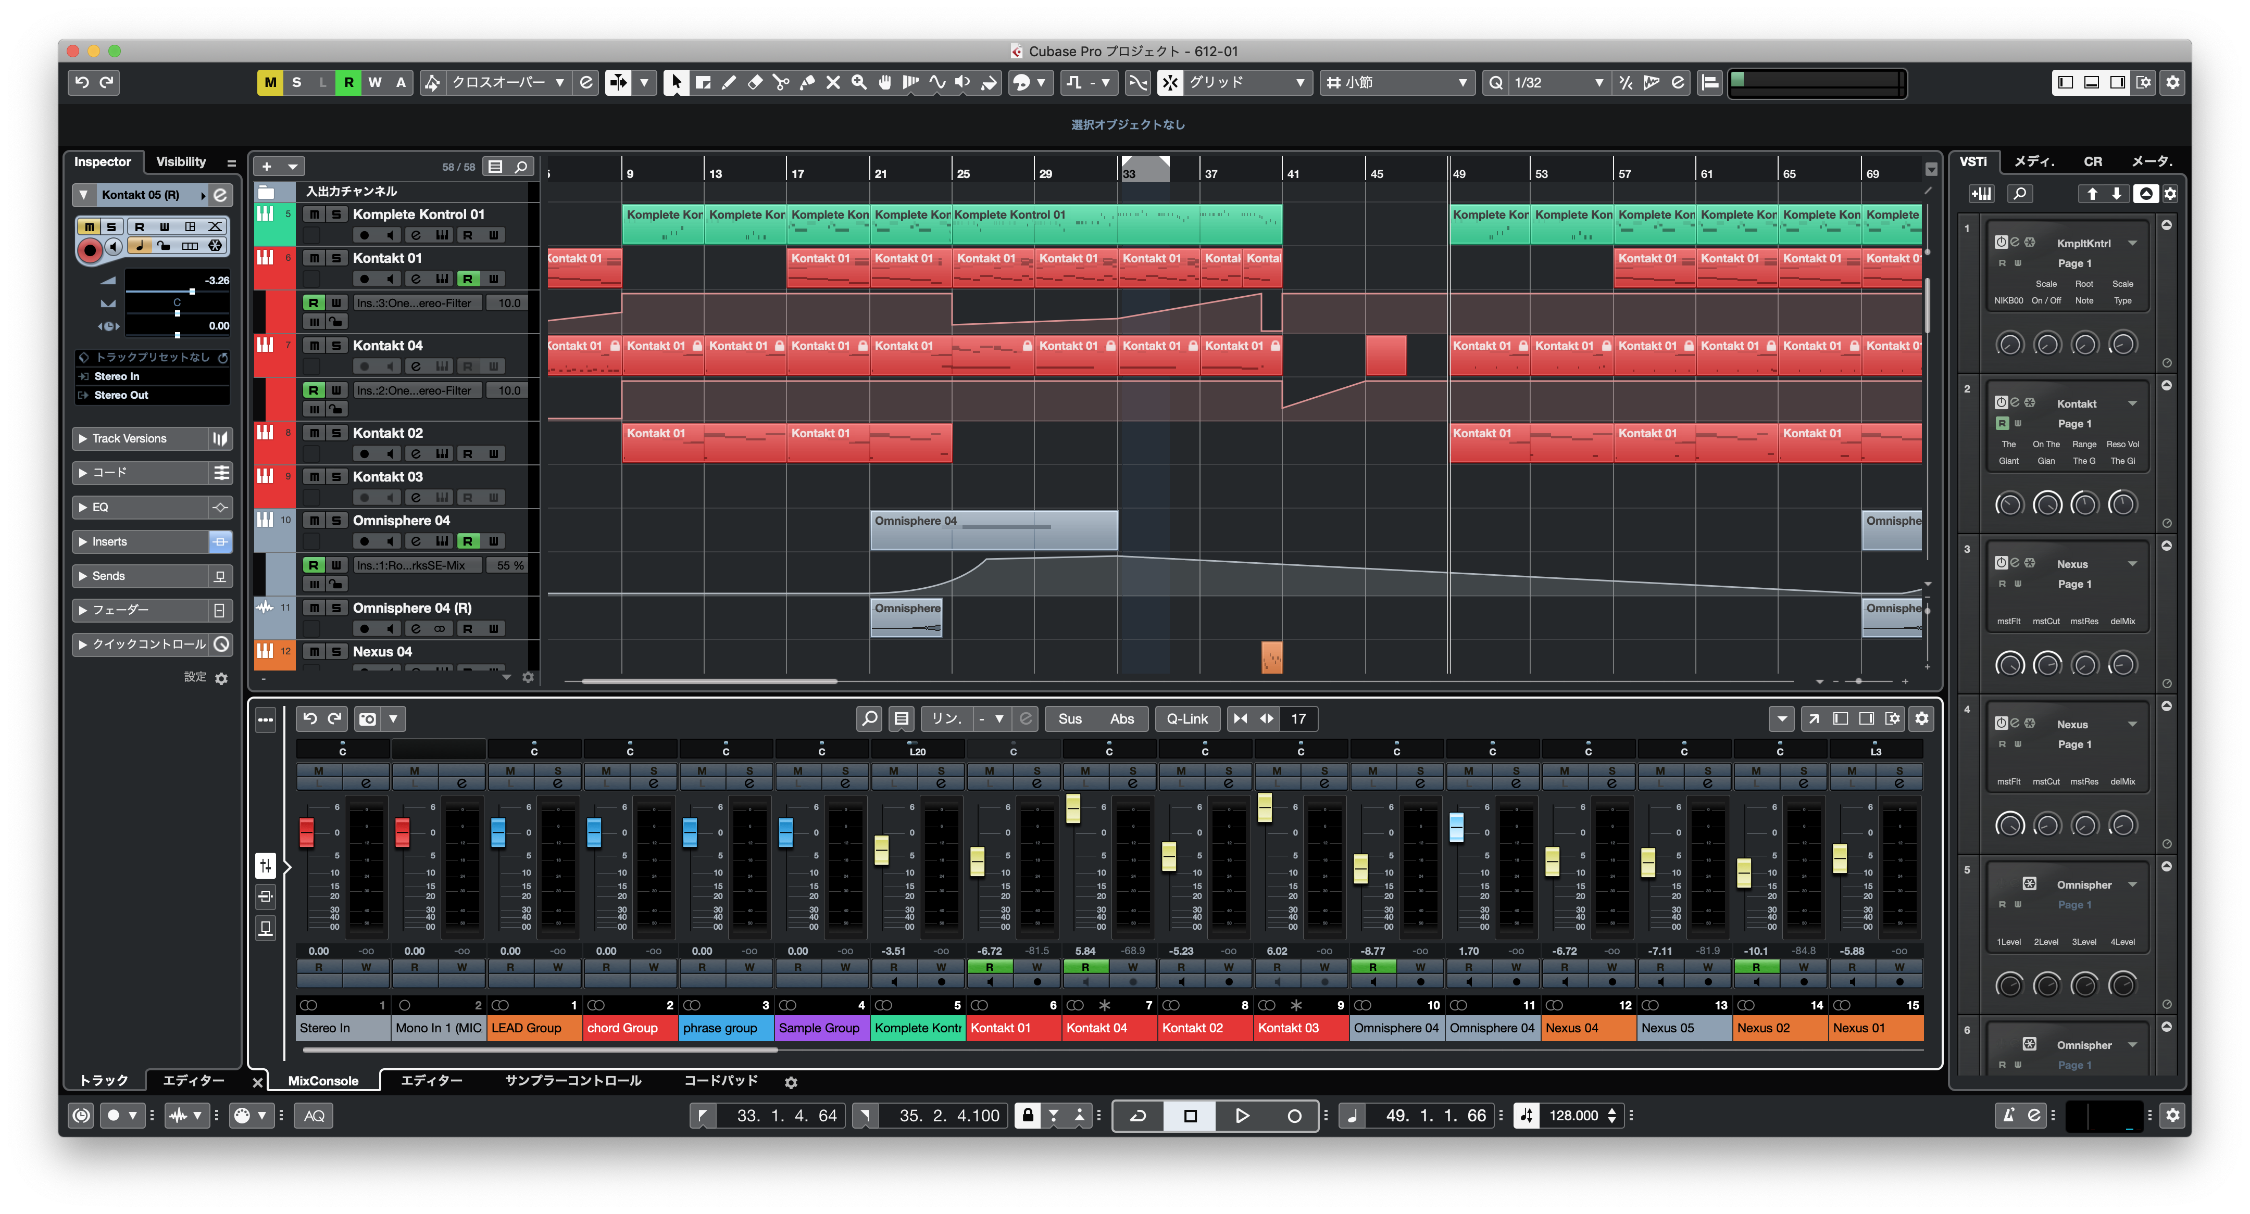Open the sampler control tab
This screenshot has height=1214, width=2250.
[x=573, y=1080]
